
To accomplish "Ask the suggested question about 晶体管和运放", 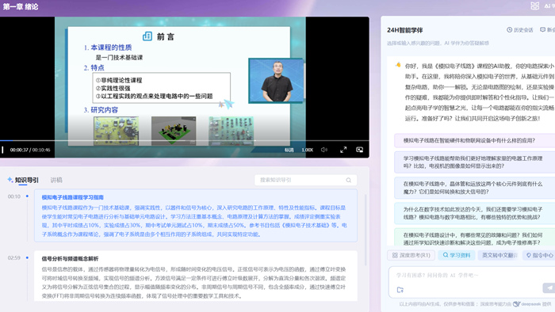I will (474, 188).
